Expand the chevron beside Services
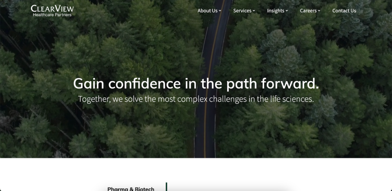Image resolution: width=392 pixels, height=191 pixels. tap(254, 11)
